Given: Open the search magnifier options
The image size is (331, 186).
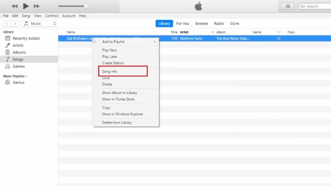Looking at the screenshot, I should [x=303, y=6].
